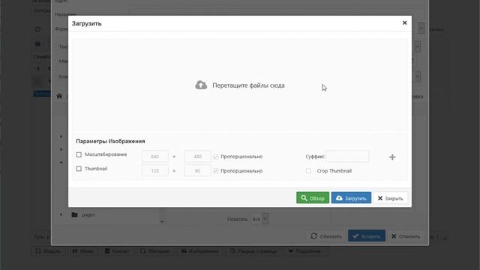480x270 pixels.
Task: Click the resize height field showing 480
Action: [197, 157]
